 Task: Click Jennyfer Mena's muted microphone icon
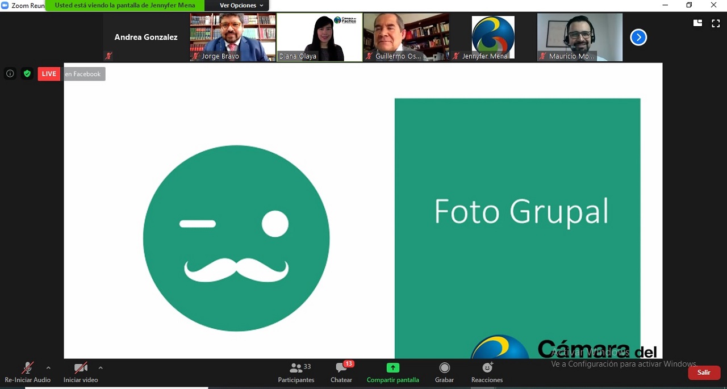(x=456, y=56)
